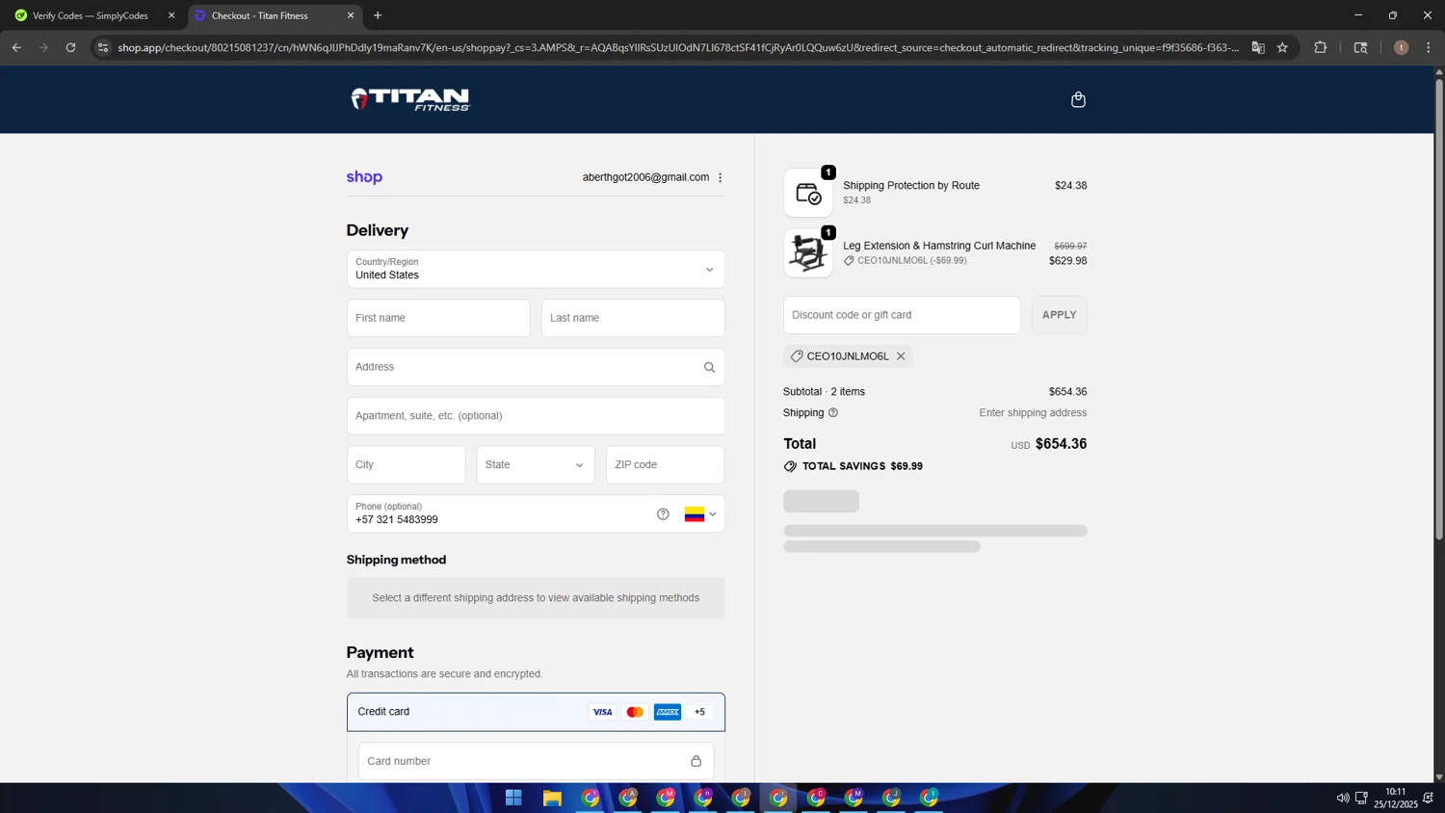Click the Card number field
The height and width of the screenshot is (813, 1445).
click(x=536, y=761)
